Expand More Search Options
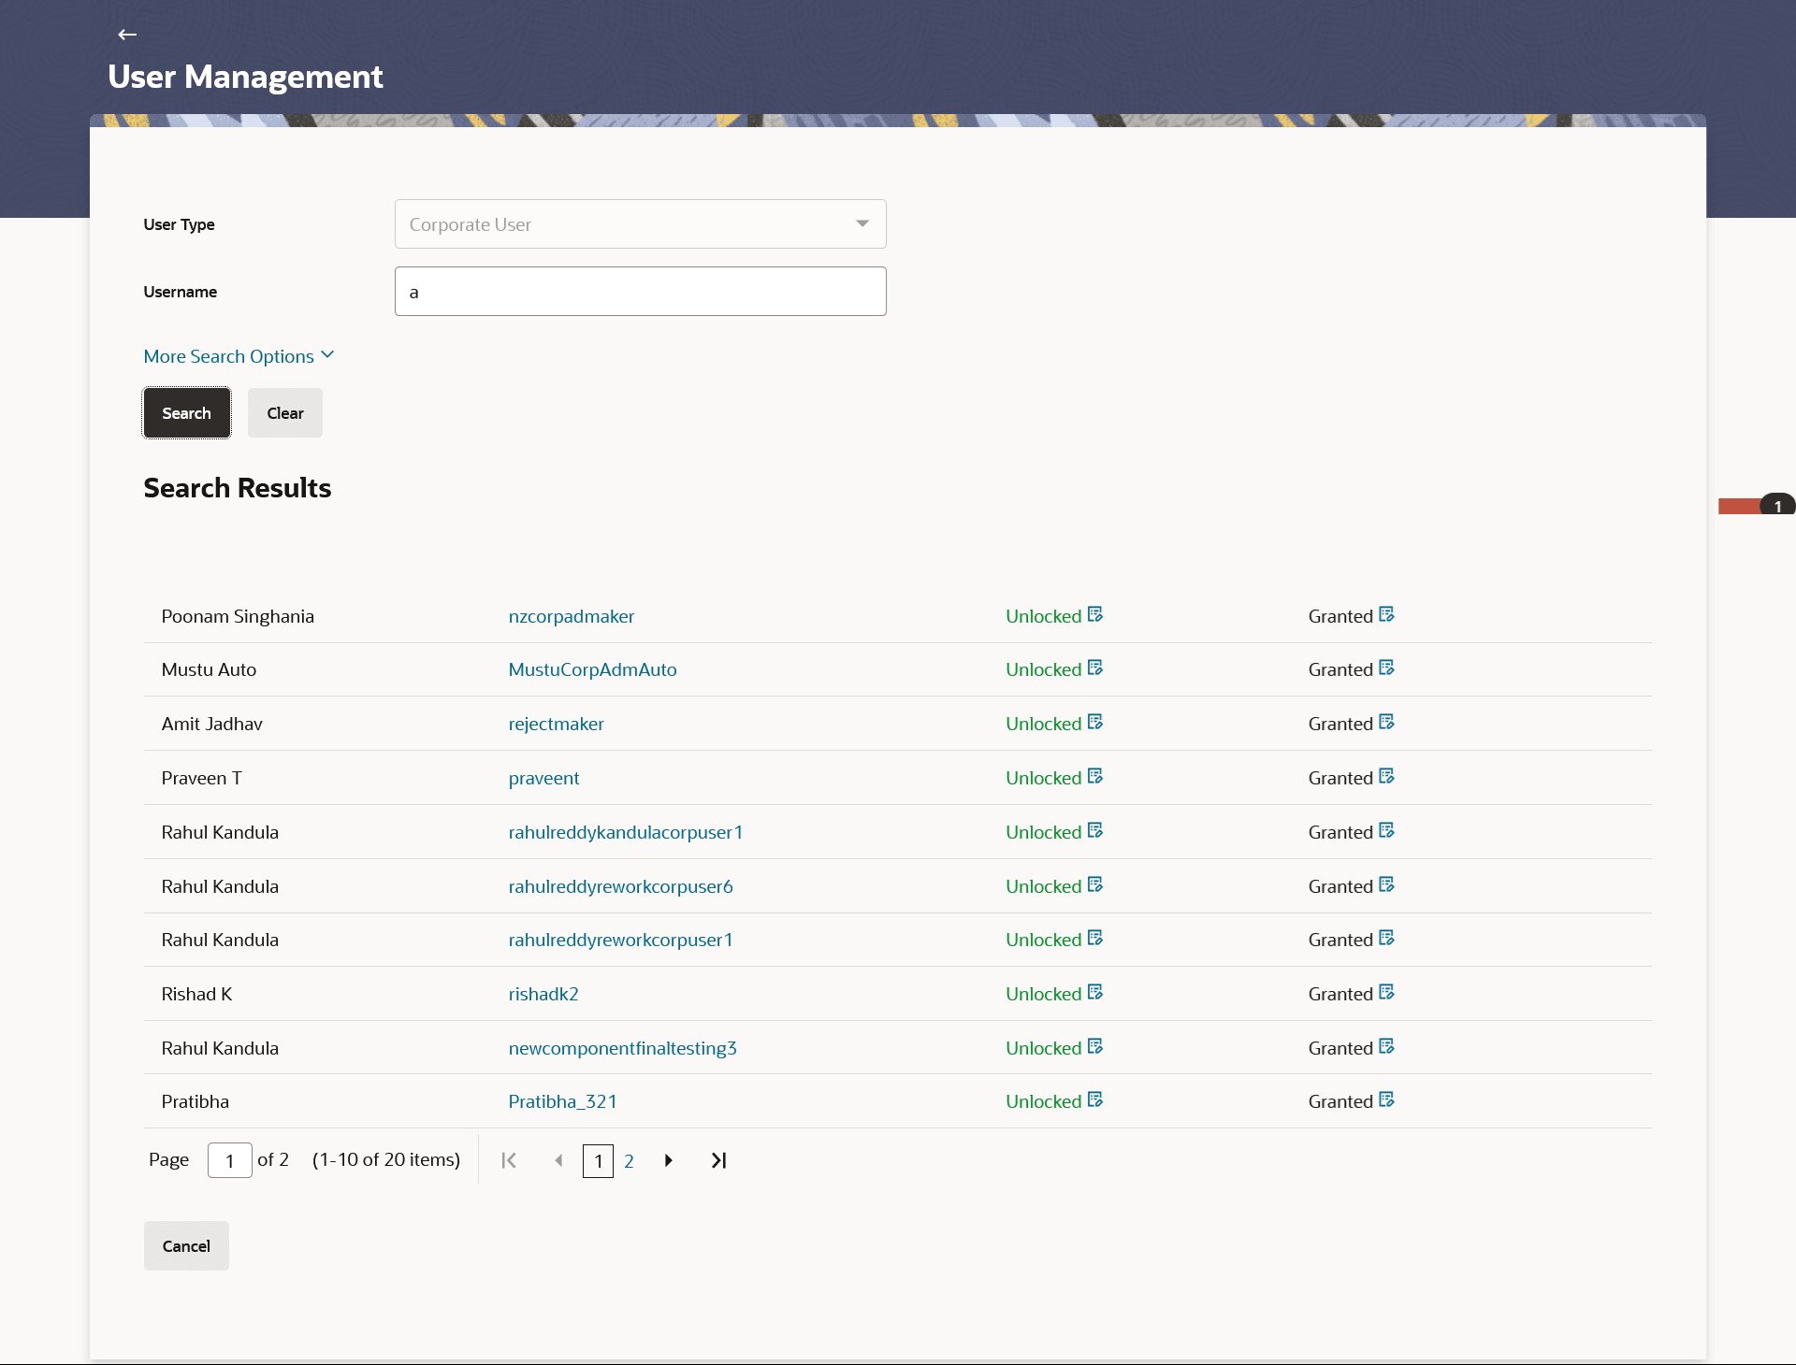Image resolution: width=1796 pixels, height=1365 pixels. pyautogui.click(x=239, y=356)
